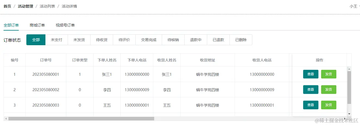Click the vertical scrollbar down arrow
This screenshot has width=360, height=125.
(349, 114)
